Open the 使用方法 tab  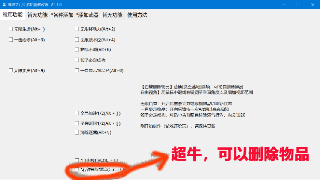pos(137,15)
